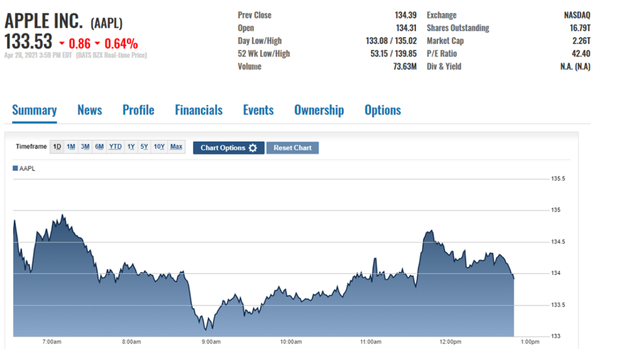Switch to the Options tab
The height and width of the screenshot is (349, 639).
coord(382,110)
